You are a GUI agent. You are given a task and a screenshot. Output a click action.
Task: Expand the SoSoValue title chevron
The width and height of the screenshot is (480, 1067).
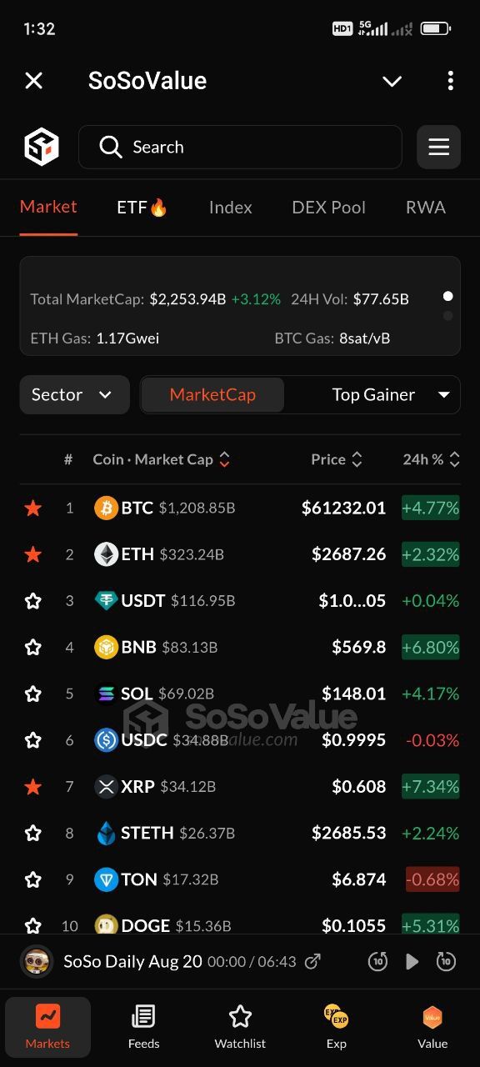tap(392, 81)
